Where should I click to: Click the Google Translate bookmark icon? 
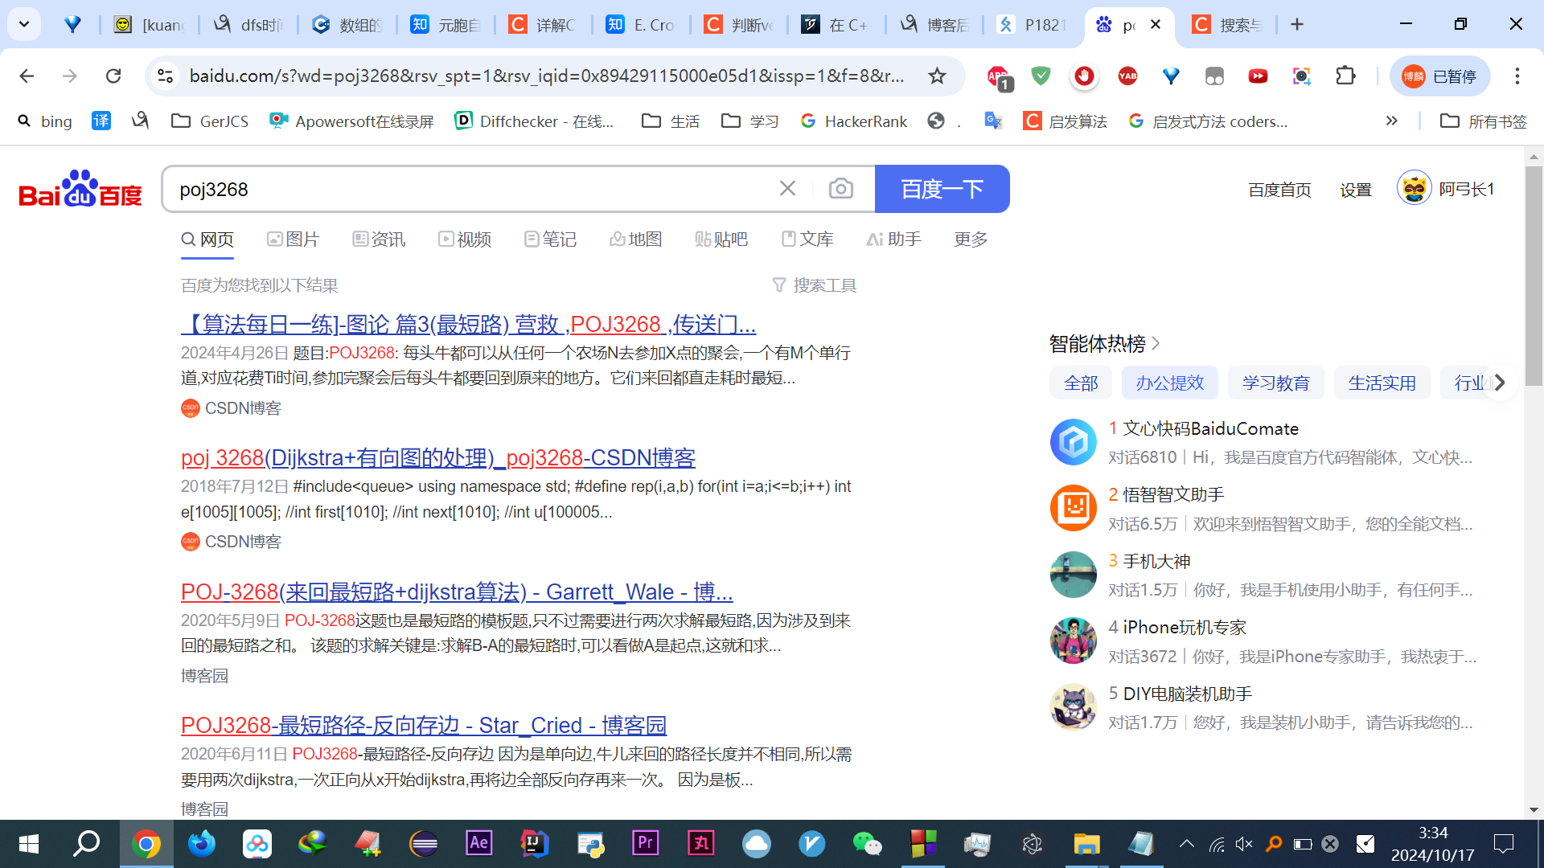tap(993, 121)
